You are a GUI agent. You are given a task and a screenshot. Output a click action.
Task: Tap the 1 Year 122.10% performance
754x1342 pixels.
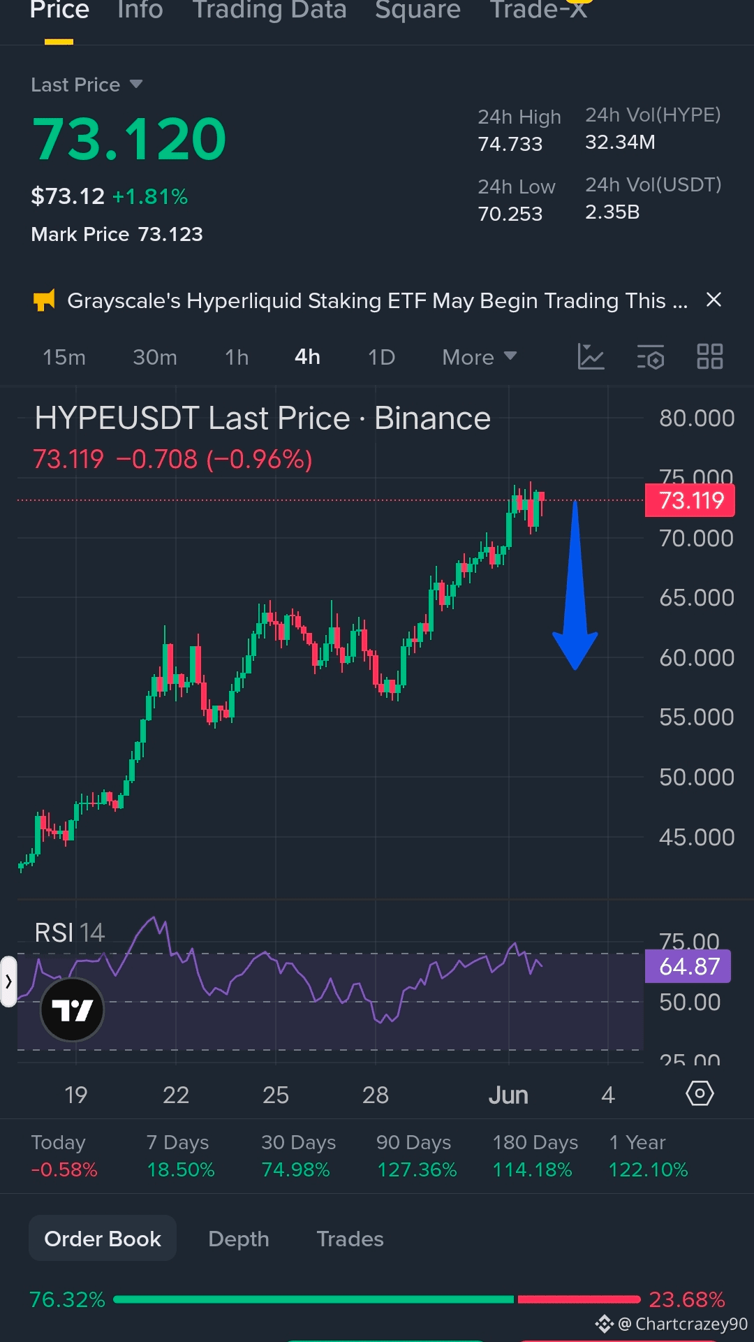(x=648, y=1155)
